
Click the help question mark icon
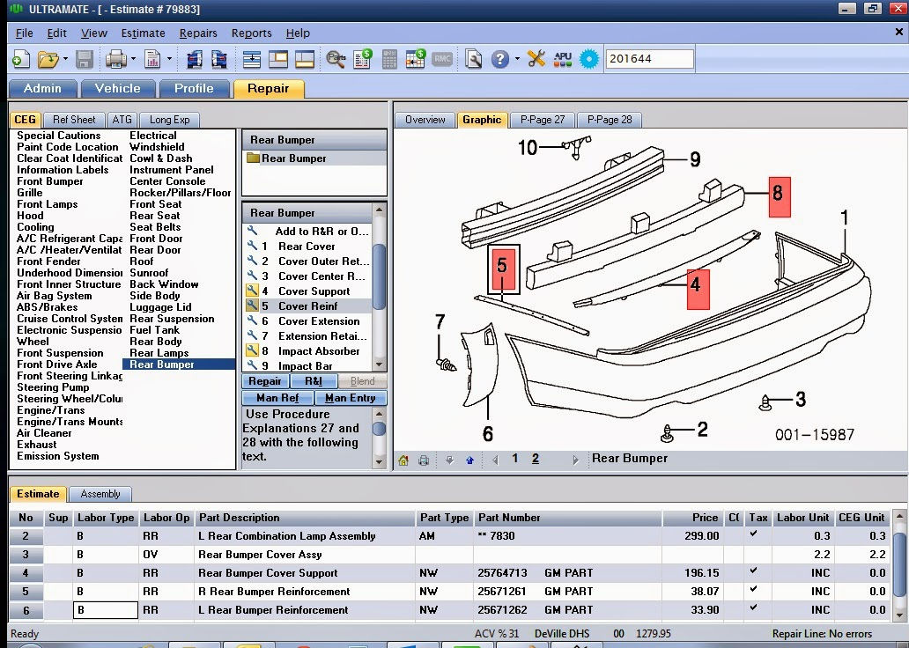[499, 59]
